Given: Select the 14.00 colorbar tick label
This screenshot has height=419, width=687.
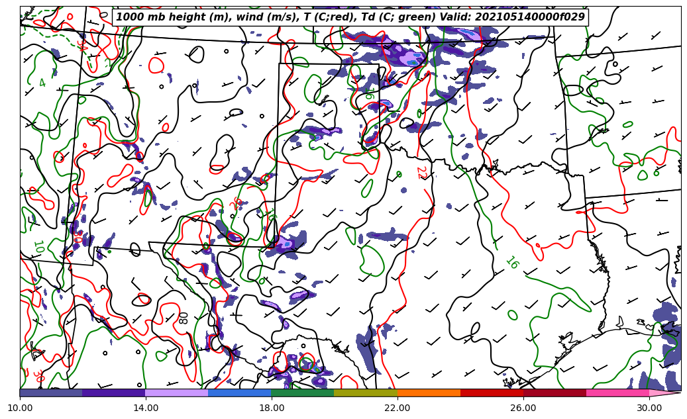Looking at the screenshot, I should [x=146, y=408].
